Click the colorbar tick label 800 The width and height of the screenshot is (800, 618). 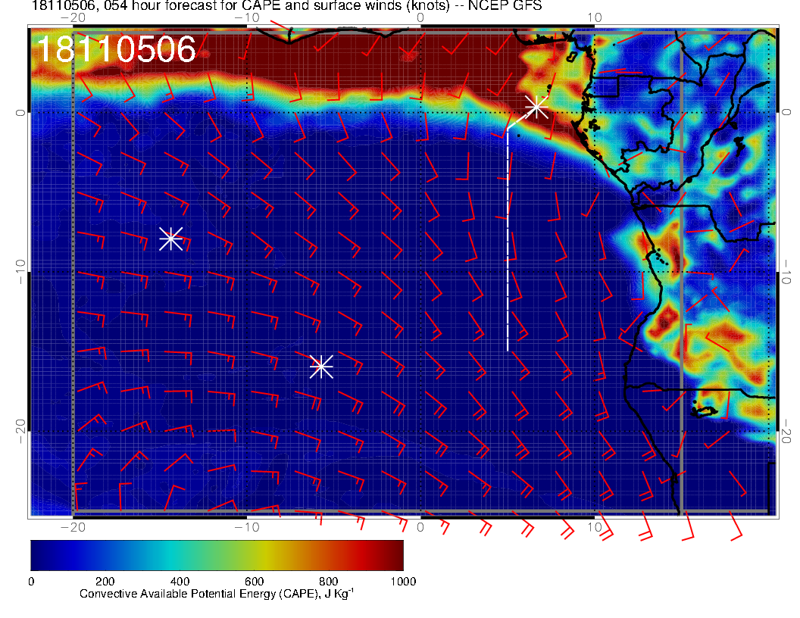(329, 582)
